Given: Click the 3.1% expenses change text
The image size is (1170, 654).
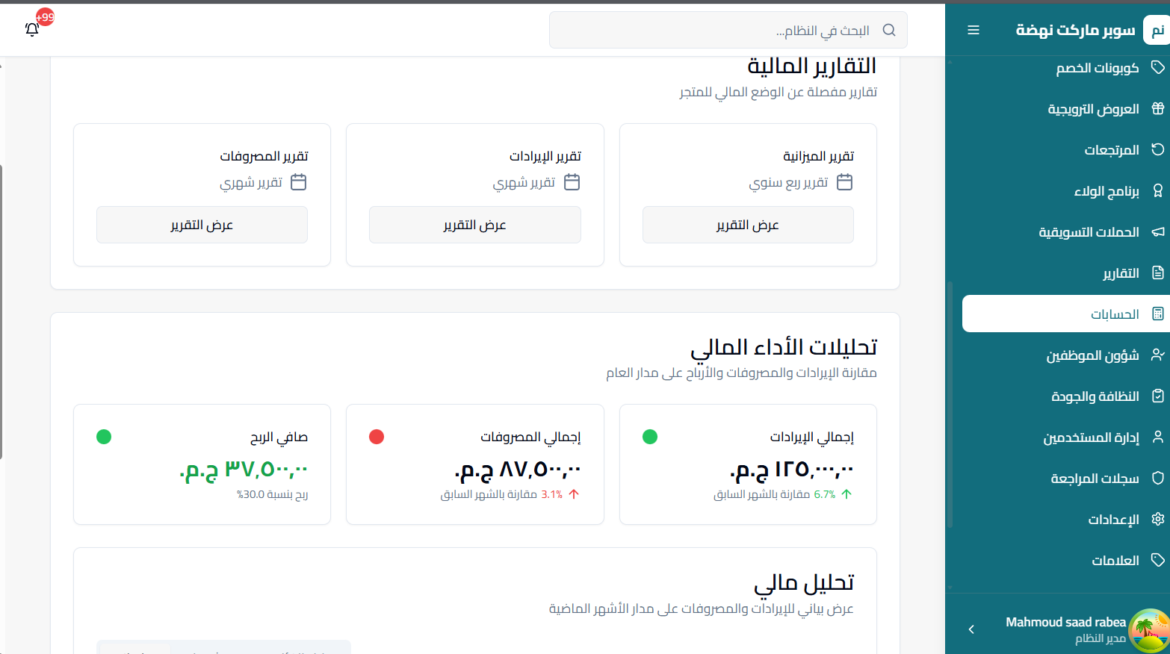Looking at the screenshot, I should click(x=552, y=494).
